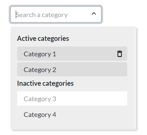Select Category 1 from active categories
Screen dimensions: 147x135
[72, 54]
